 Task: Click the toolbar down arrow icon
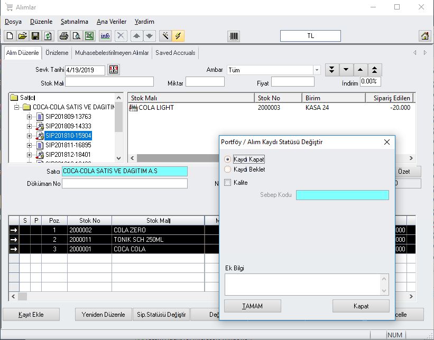[150, 36]
